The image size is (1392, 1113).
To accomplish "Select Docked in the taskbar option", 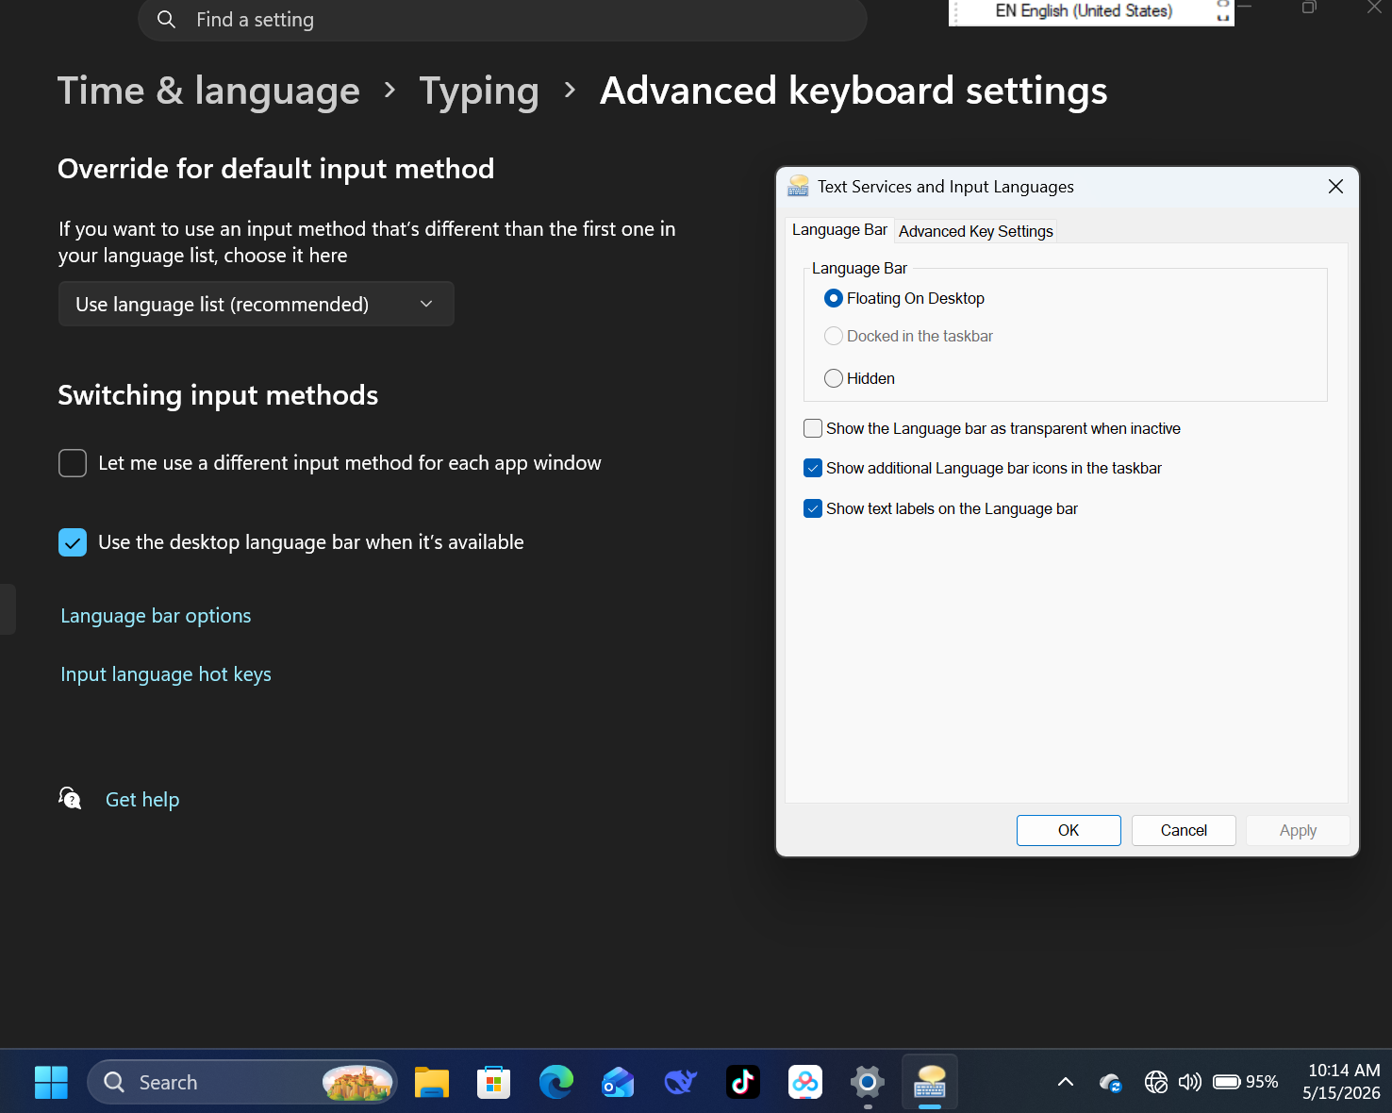I will coord(834,336).
